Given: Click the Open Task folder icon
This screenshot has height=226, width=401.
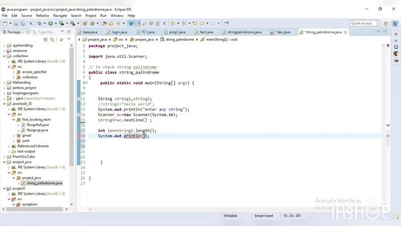Looking at the screenshot, I should (x=111, y=24).
